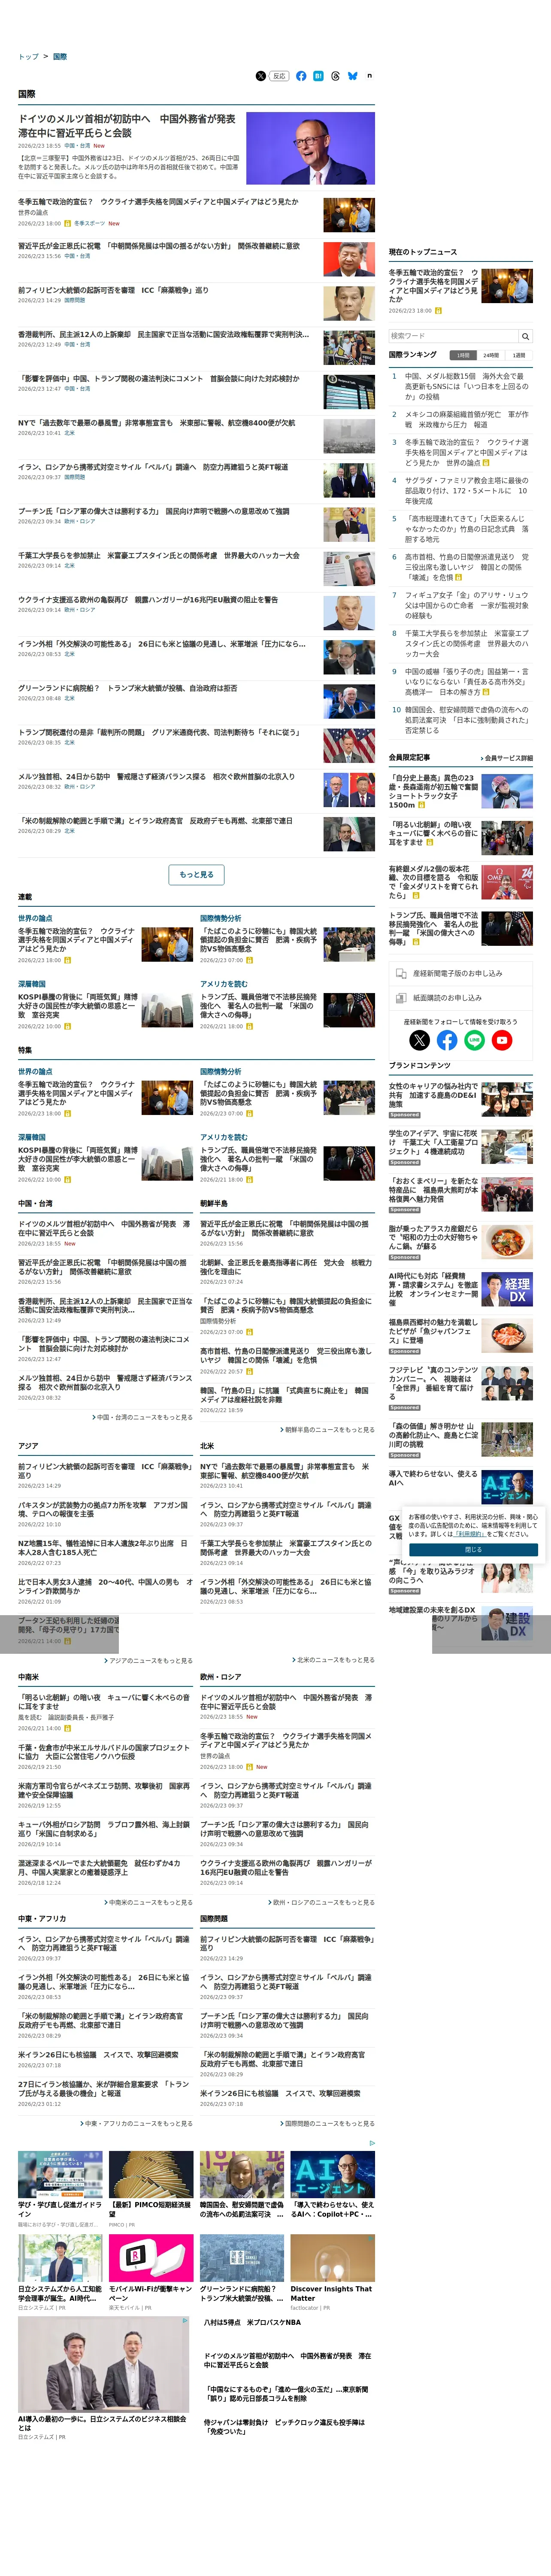551x2576 pixels.
Task: Open 27日にイラン核協議か headline
Action: (x=103, y=2089)
